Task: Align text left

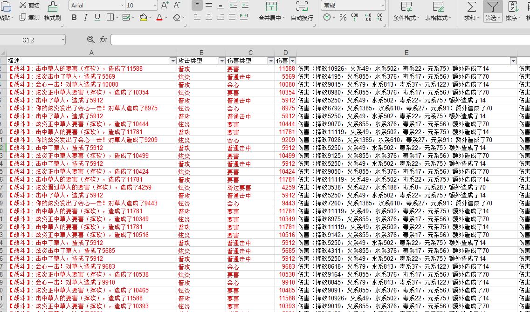Action: 197,17
